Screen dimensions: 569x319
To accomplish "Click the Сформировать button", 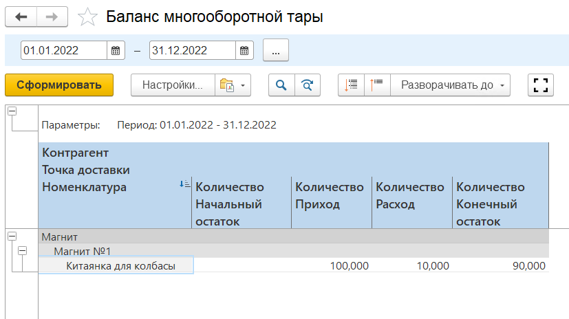I will 59,85.
